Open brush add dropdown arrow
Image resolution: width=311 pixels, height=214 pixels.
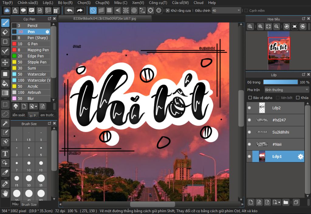click(36, 106)
